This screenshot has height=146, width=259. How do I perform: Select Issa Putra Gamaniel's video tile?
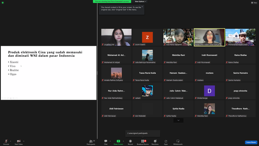coord(178,37)
